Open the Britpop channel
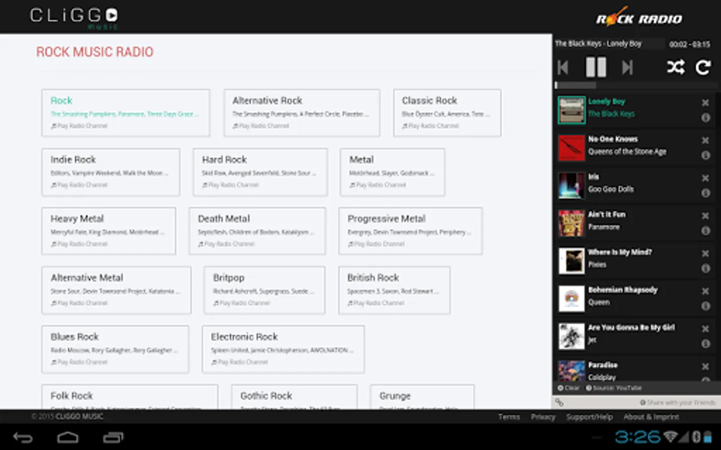The width and height of the screenshot is (721, 450). click(x=264, y=290)
